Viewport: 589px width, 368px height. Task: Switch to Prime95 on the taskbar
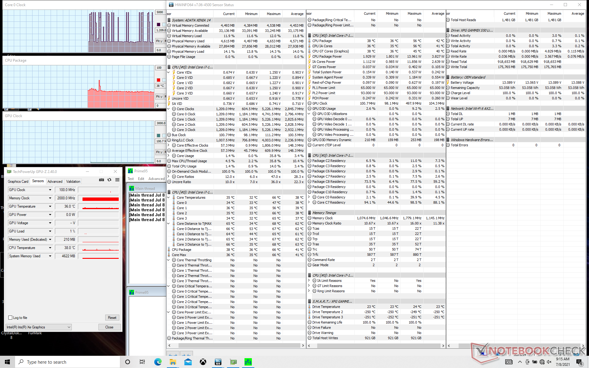tap(248, 362)
